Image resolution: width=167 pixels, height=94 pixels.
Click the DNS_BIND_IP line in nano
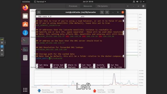click(50, 43)
